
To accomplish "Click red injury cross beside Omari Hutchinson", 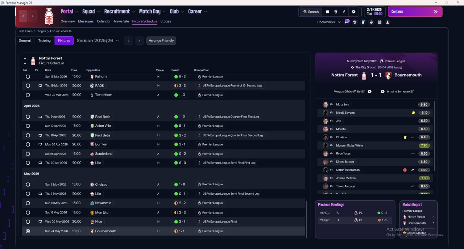I will click(405, 170).
